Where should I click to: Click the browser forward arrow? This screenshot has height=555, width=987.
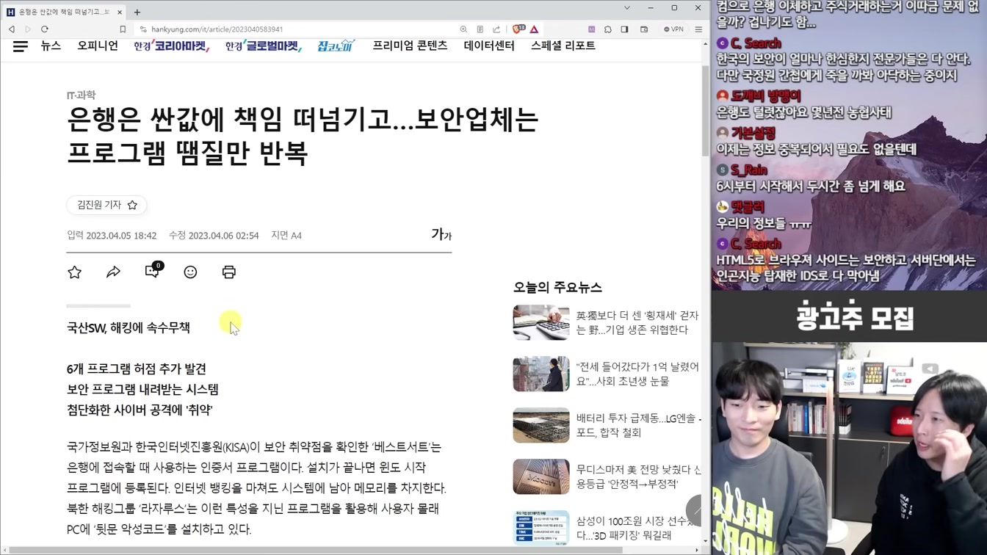pyautogui.click(x=28, y=29)
